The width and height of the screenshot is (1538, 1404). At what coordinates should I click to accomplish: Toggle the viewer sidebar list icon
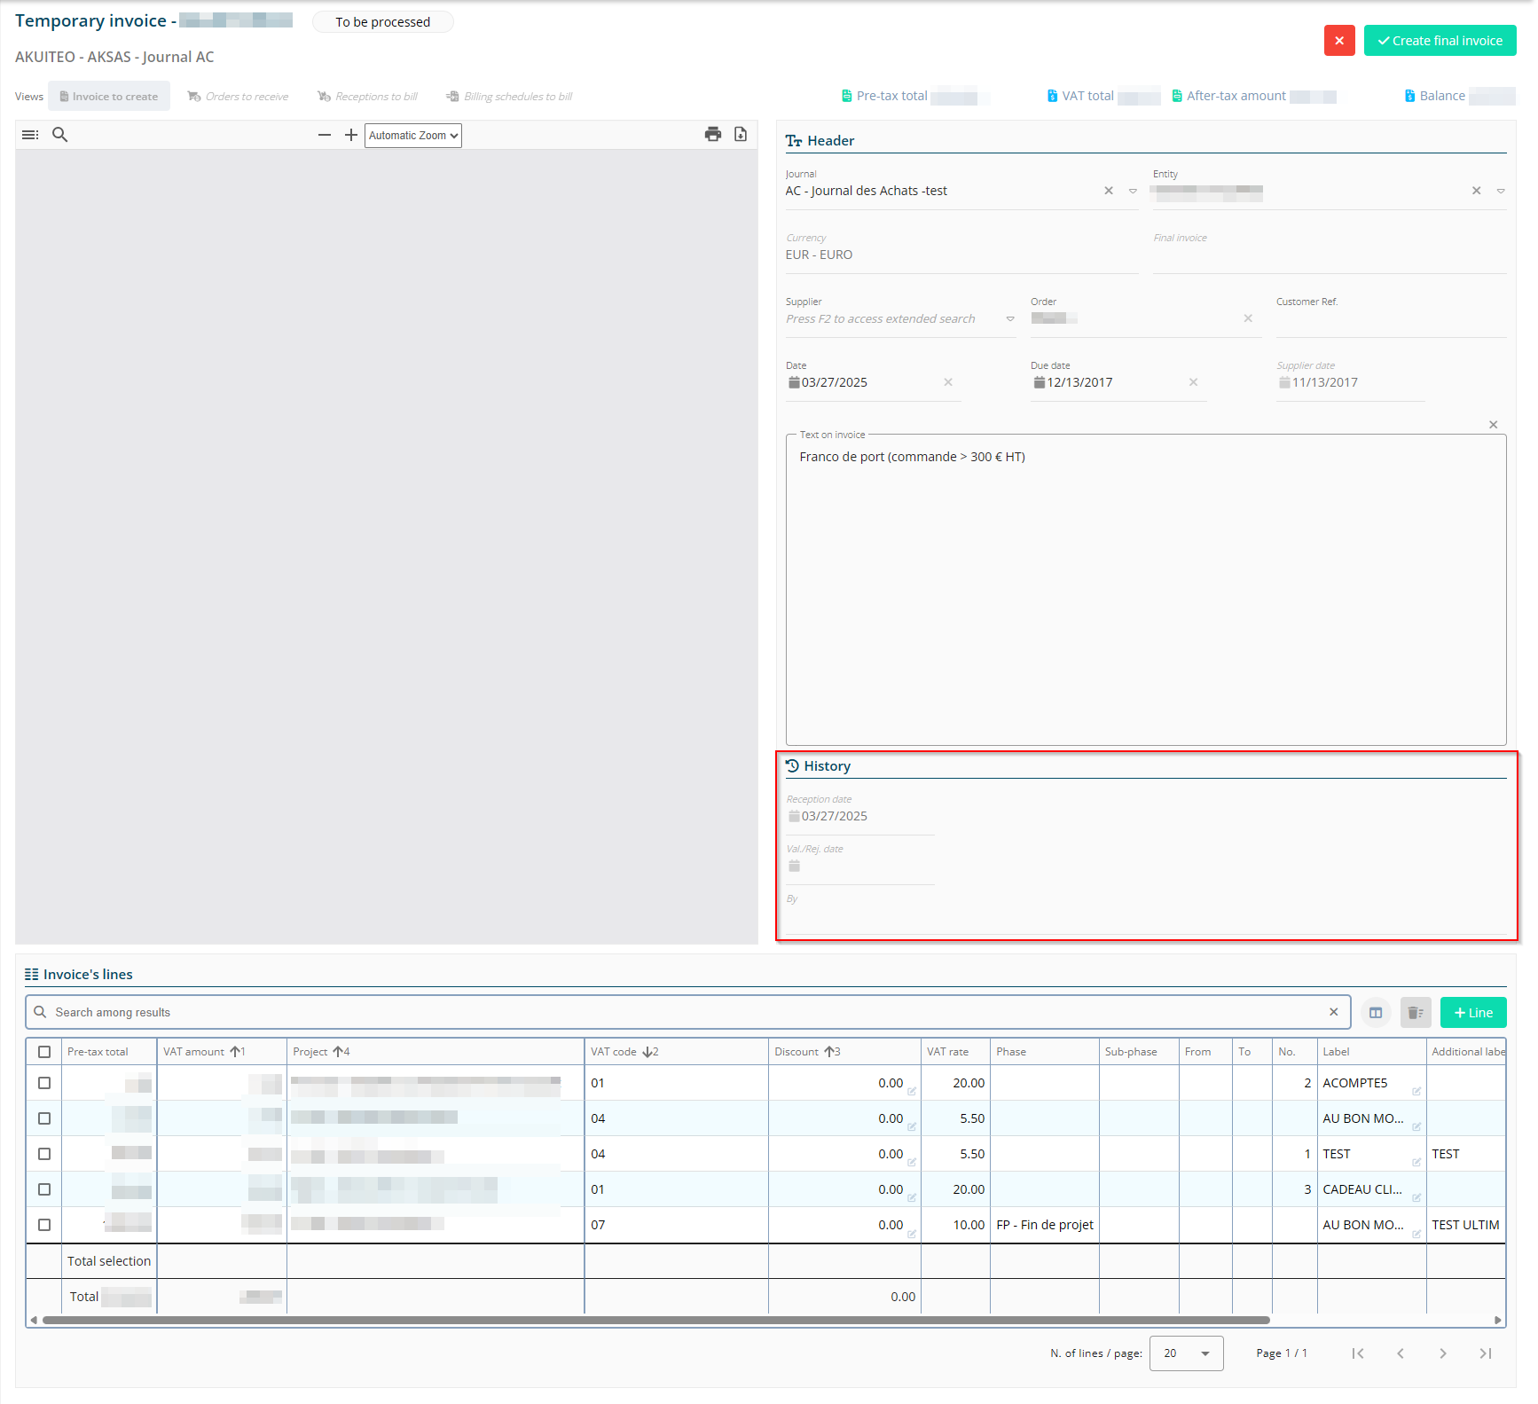click(x=30, y=135)
